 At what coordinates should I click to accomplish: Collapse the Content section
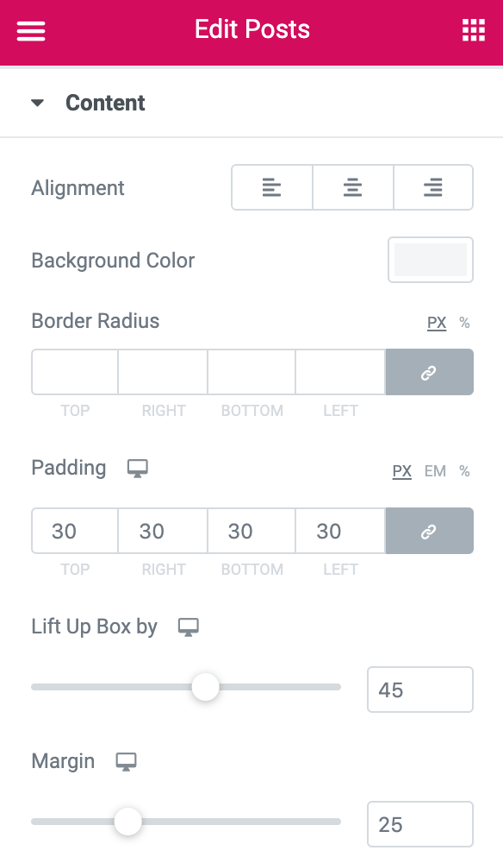click(x=37, y=101)
